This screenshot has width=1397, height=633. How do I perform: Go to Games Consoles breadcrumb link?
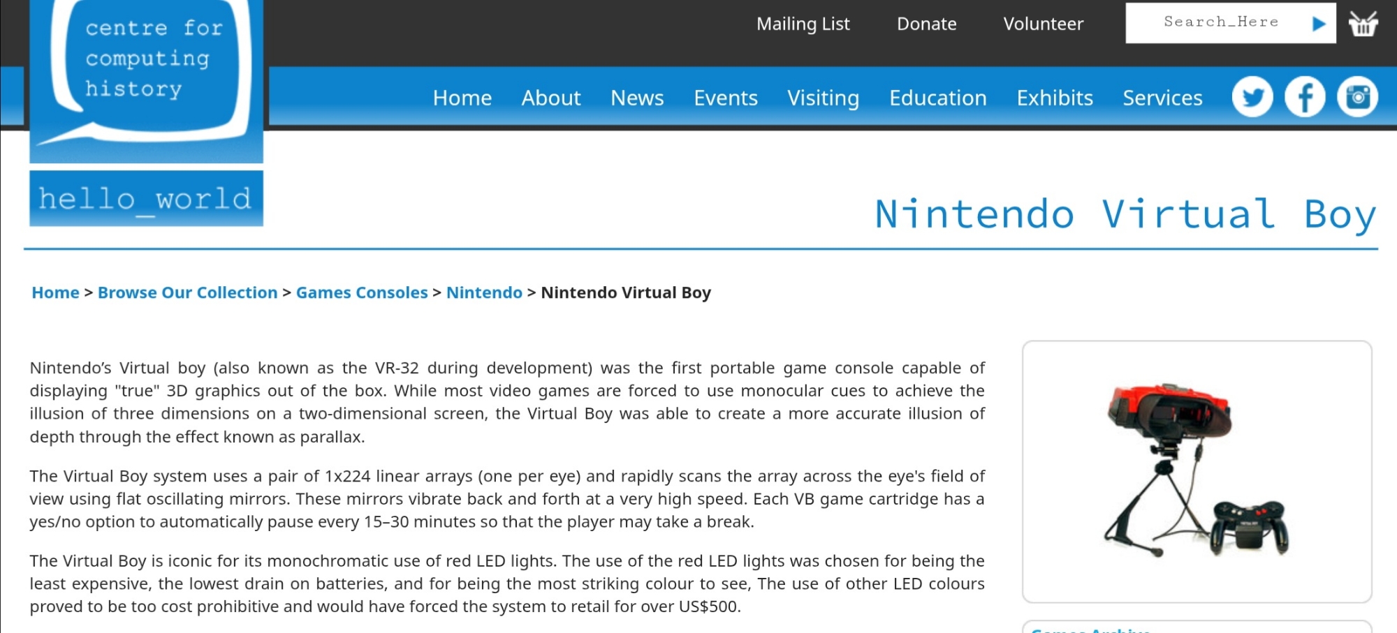(x=361, y=292)
